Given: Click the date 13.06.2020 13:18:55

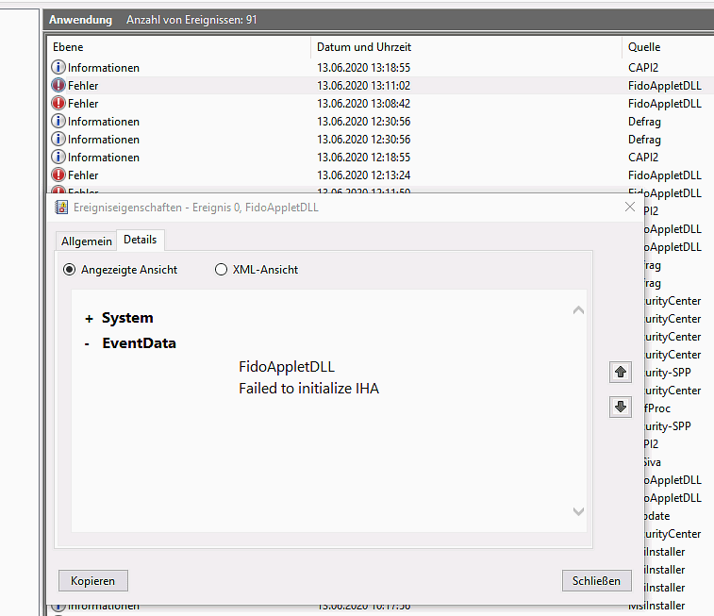Looking at the screenshot, I should [363, 67].
